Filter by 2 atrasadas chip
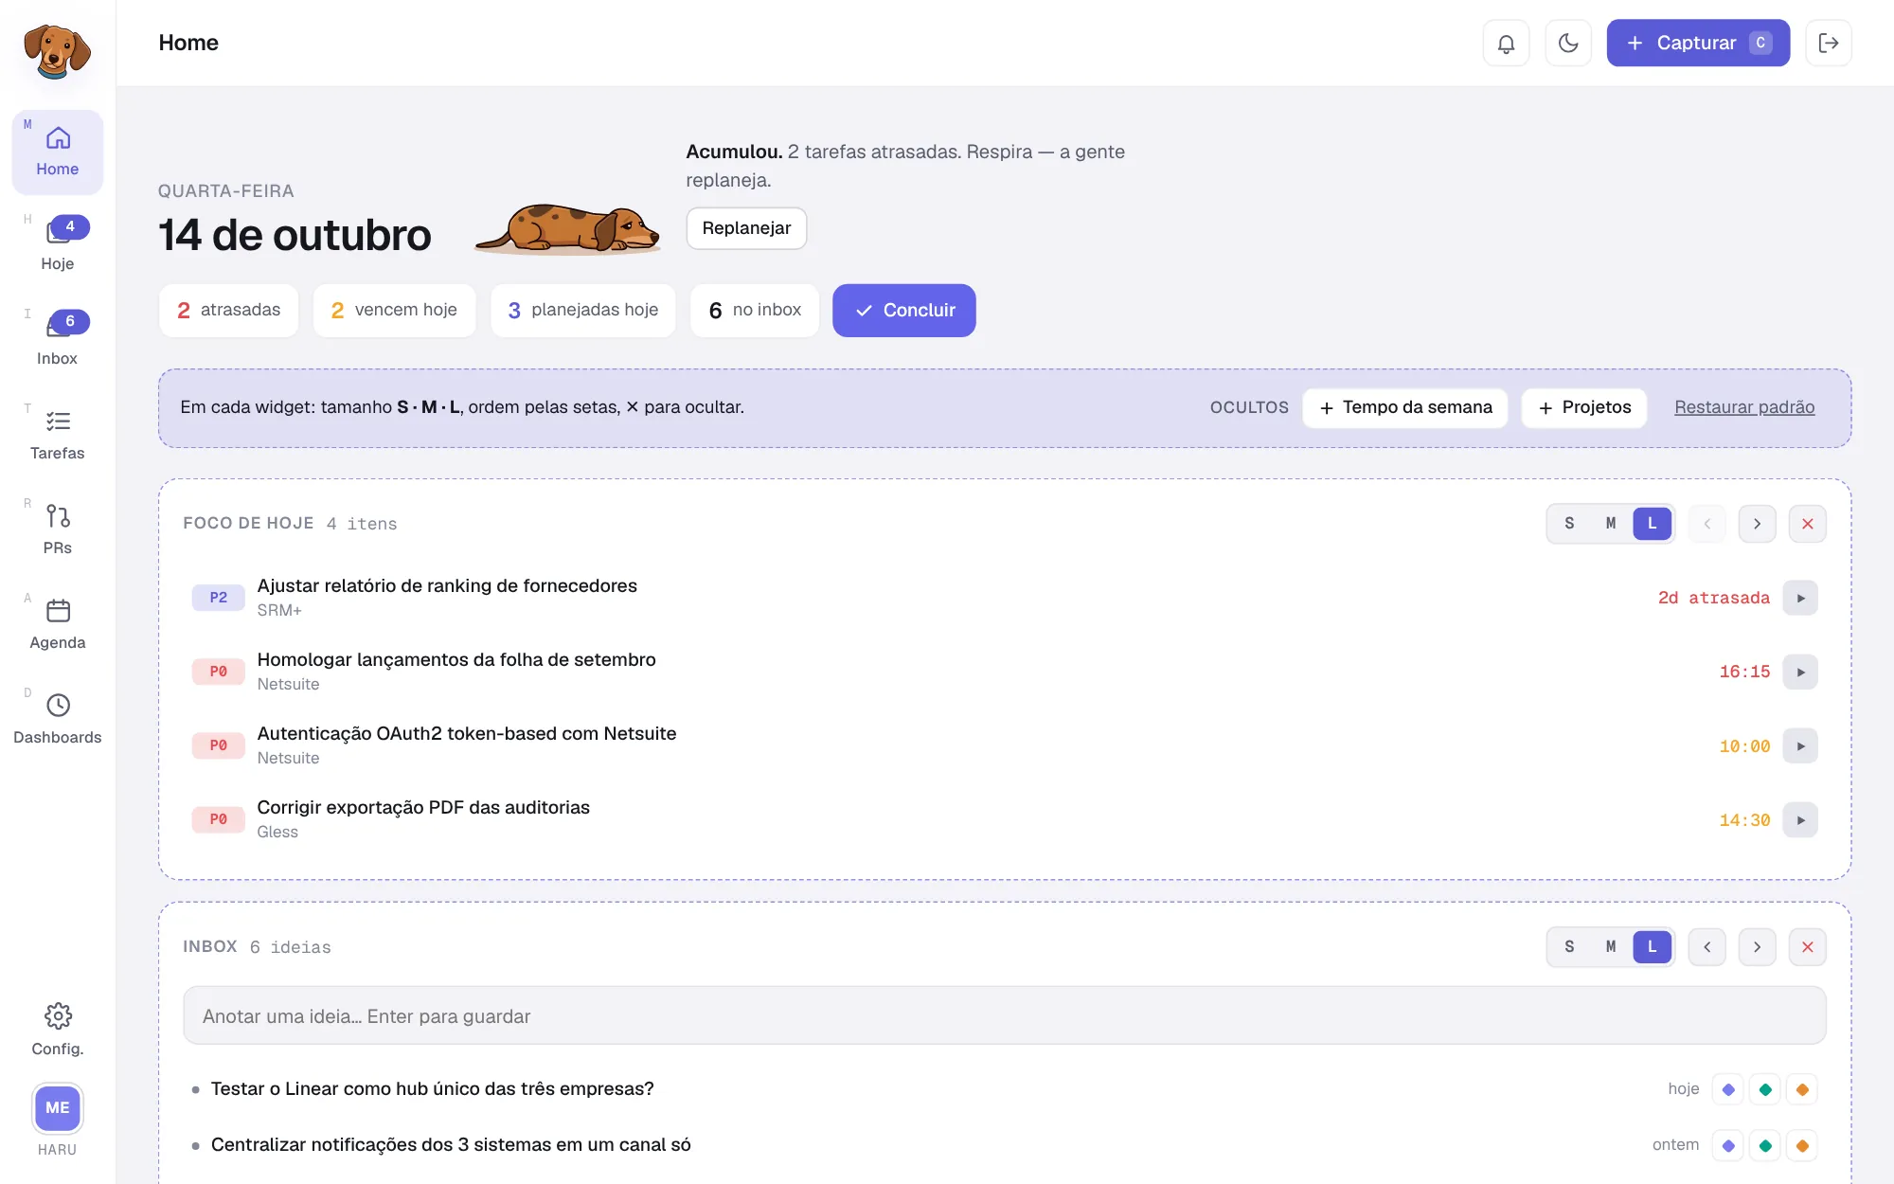 (228, 311)
